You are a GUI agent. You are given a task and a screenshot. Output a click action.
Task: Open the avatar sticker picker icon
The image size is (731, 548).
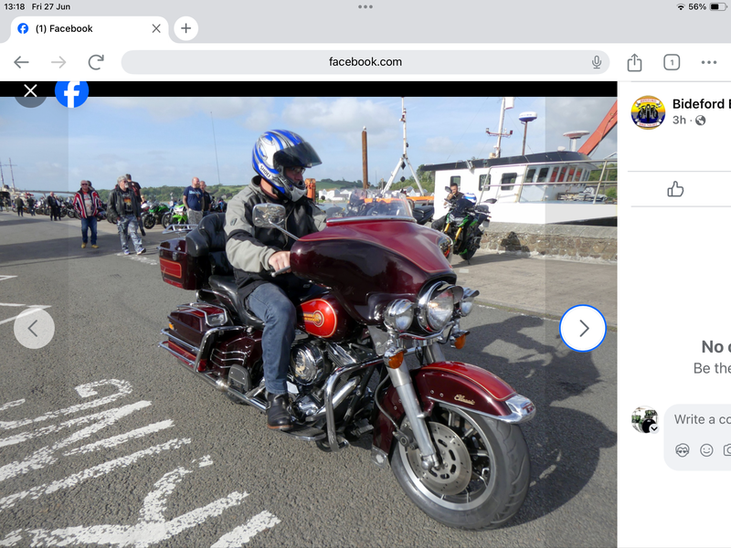(x=682, y=449)
